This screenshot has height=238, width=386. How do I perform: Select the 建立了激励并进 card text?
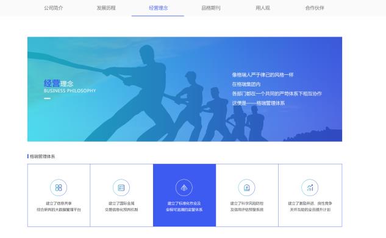tap(310, 206)
